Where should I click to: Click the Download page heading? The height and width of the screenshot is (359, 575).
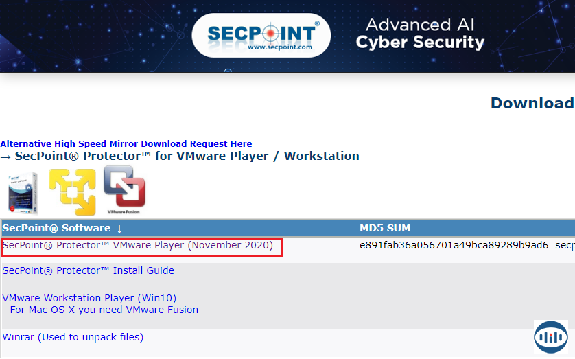click(x=532, y=103)
